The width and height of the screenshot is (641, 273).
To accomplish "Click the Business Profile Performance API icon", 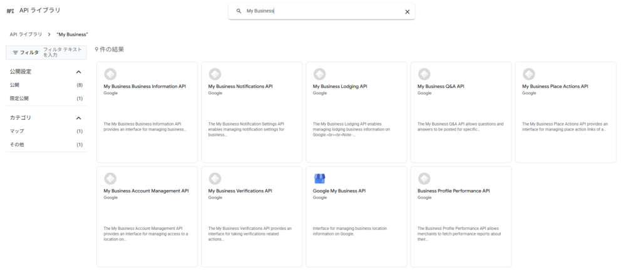I will [424, 179].
